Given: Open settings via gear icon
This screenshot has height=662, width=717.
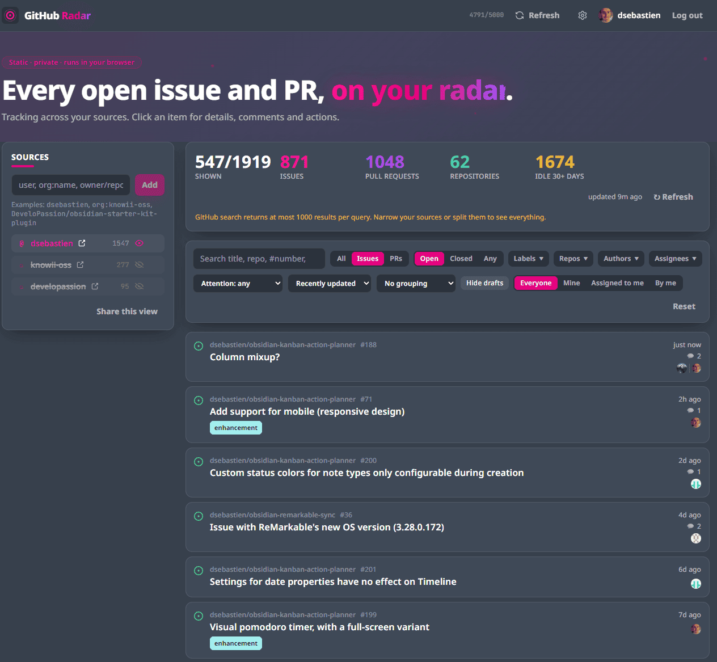Looking at the screenshot, I should pyautogui.click(x=583, y=15).
